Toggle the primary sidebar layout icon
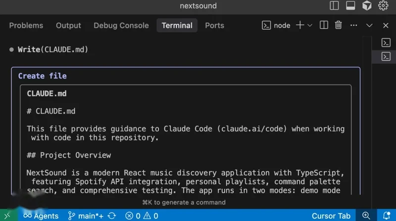This screenshot has height=221, width=396. click(x=334, y=5)
